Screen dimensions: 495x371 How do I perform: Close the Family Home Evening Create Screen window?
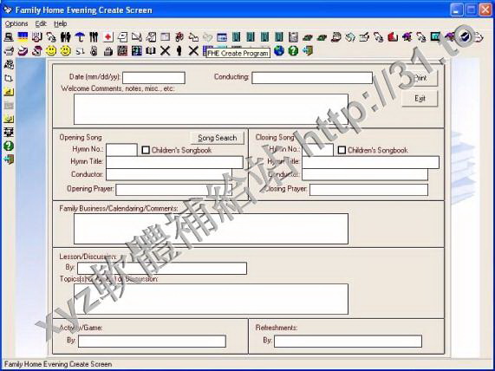[485, 10]
